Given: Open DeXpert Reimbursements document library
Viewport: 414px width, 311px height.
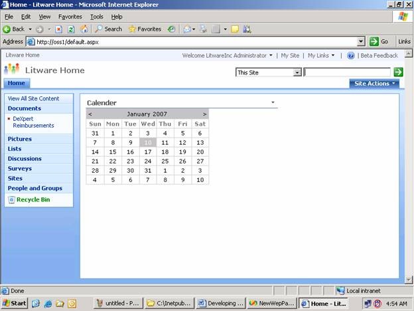Looking at the screenshot, I should [x=33, y=122].
